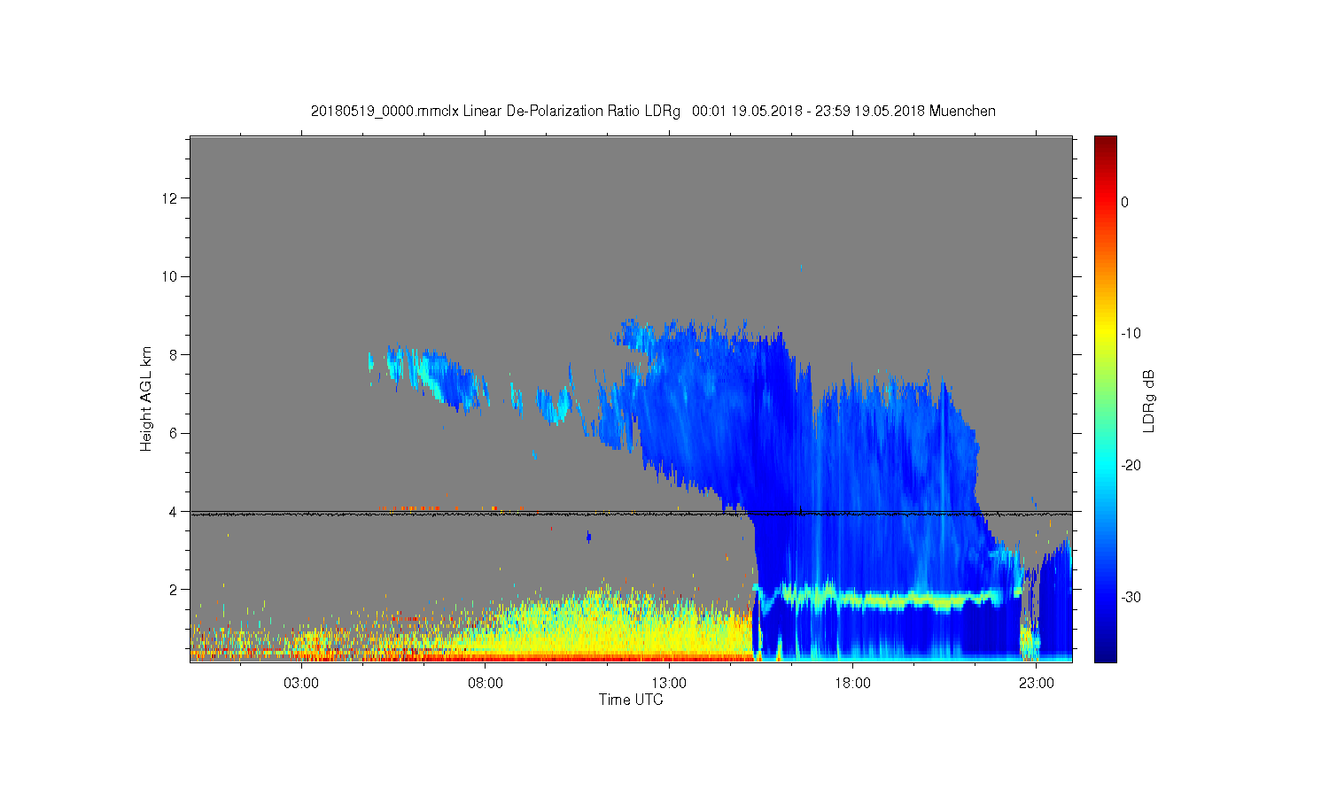Screen dimensions: 1329x797
Task: Click the dark blue bottom of colorbar
Action: [x=1105, y=653]
